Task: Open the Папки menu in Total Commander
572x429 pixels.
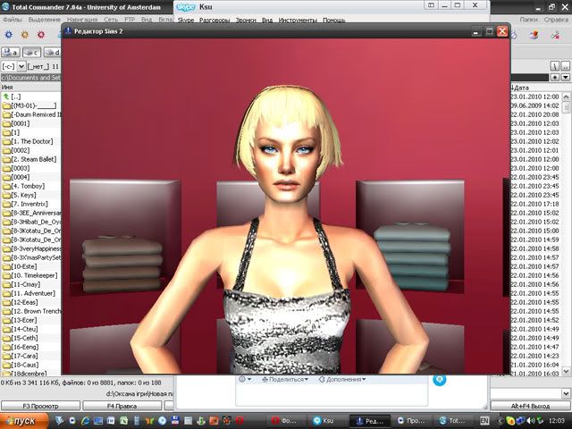Action: (x=528, y=20)
